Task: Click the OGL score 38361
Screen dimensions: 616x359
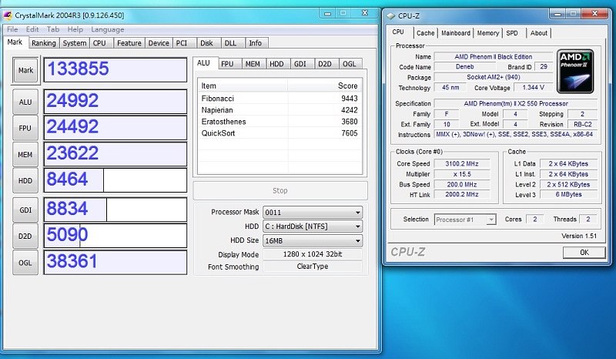Action: (x=115, y=262)
